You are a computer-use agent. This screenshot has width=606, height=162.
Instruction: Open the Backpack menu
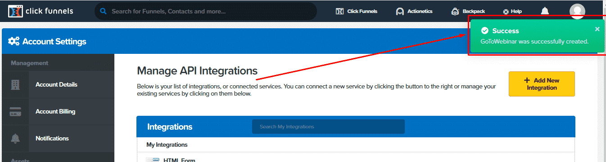coord(468,11)
